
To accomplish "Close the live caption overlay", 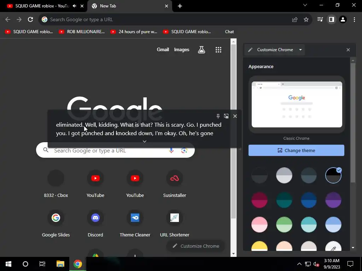I will coord(235,116).
